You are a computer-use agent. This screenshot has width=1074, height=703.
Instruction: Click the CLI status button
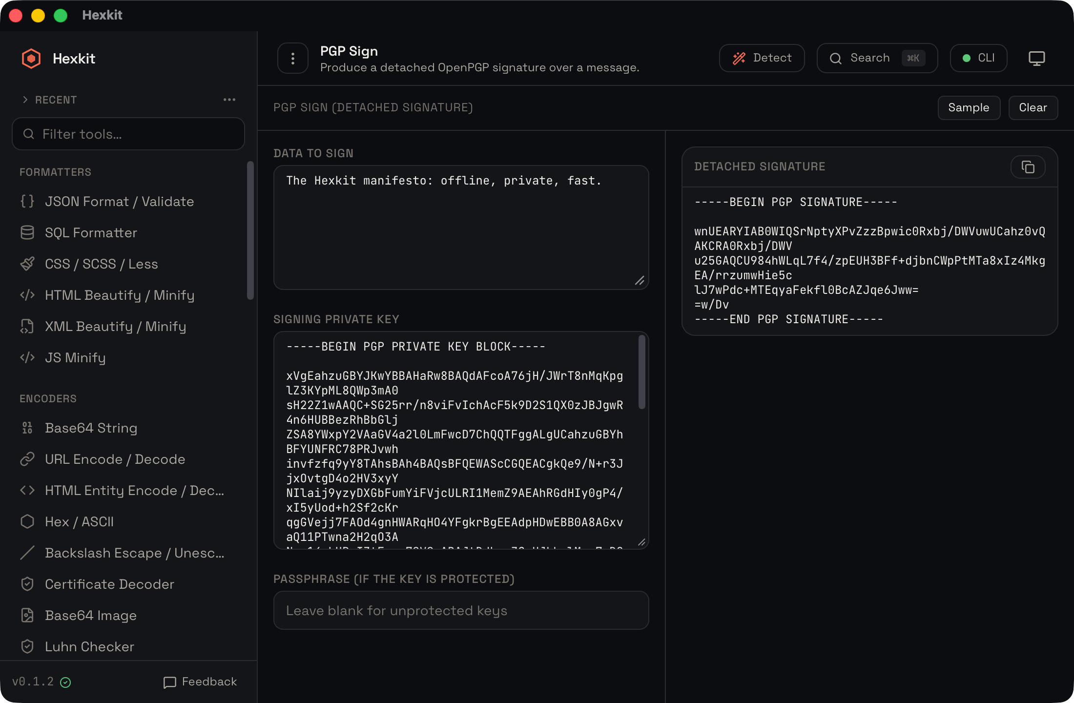pos(979,58)
